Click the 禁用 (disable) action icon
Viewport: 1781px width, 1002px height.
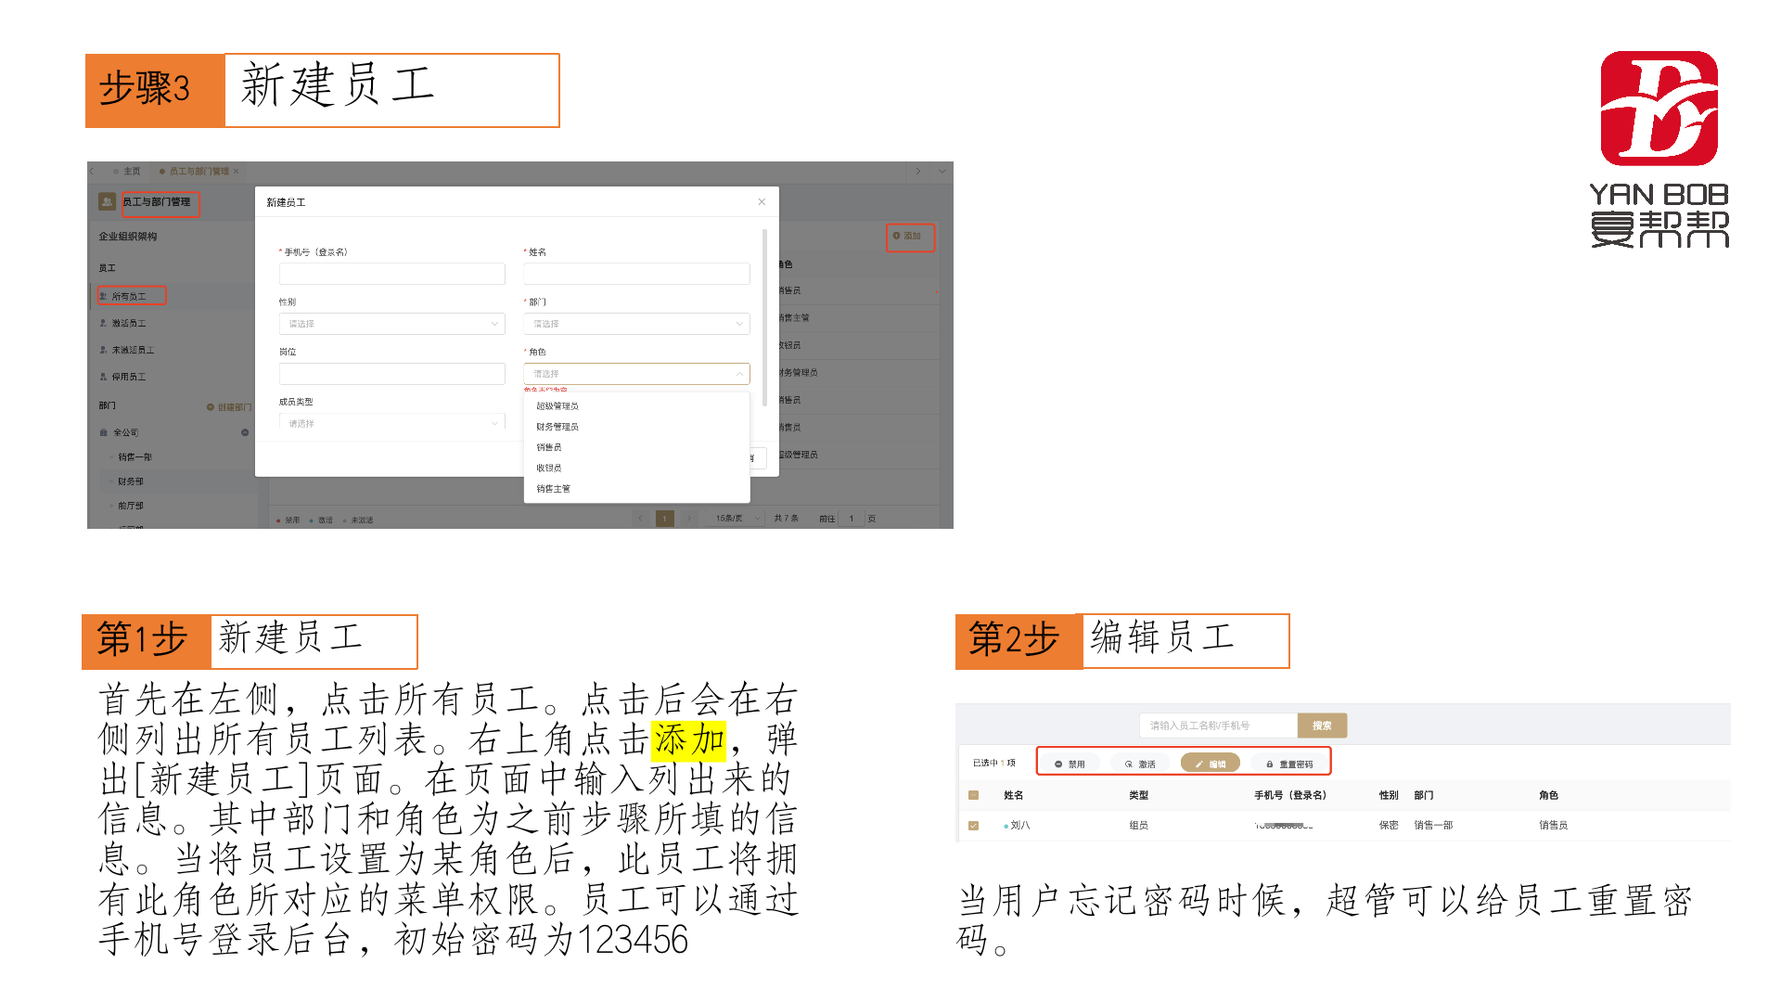point(1058,764)
